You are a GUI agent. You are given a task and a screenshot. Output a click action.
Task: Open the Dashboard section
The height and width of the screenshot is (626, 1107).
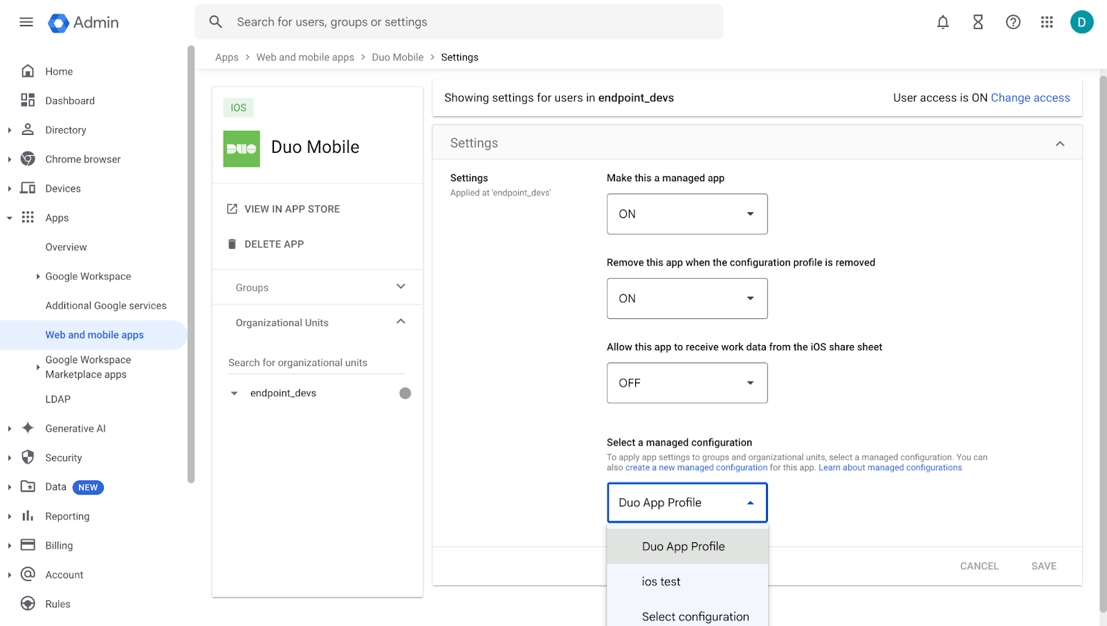70,100
